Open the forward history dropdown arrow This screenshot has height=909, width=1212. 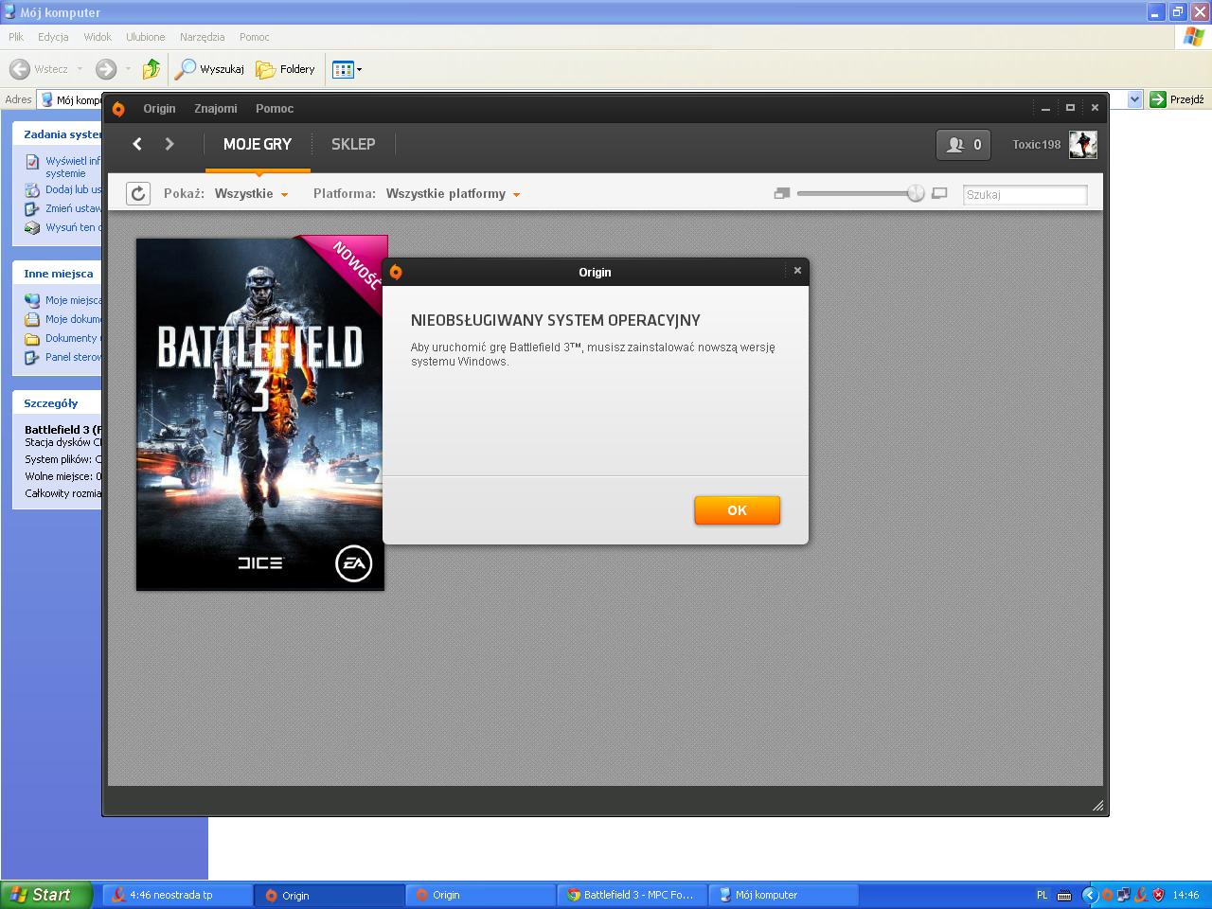[x=128, y=69]
